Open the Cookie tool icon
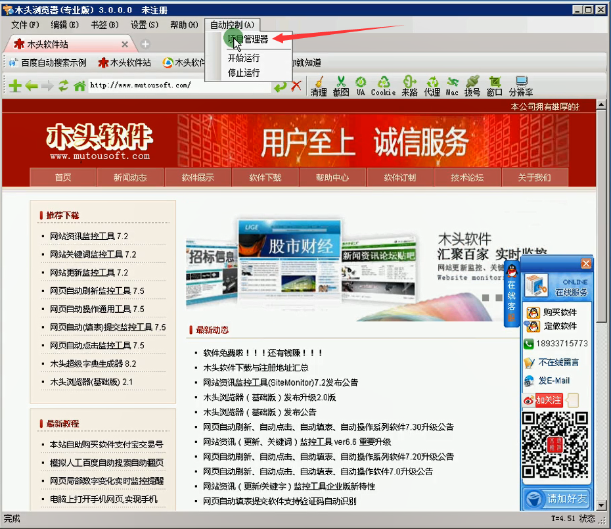 [384, 86]
